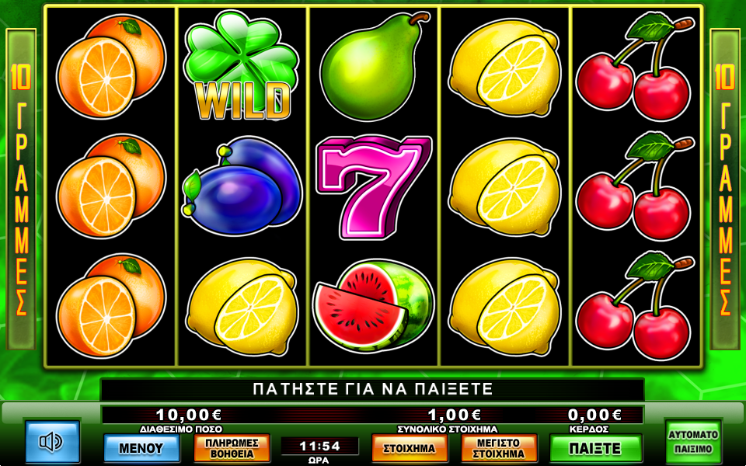
Task: Mute sound with the speaker button
Action: pos(52,442)
